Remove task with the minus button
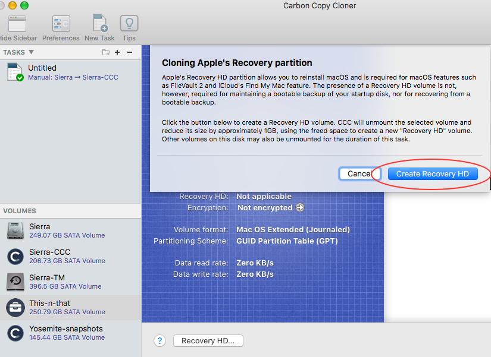The height and width of the screenshot is (357, 491). click(x=130, y=52)
